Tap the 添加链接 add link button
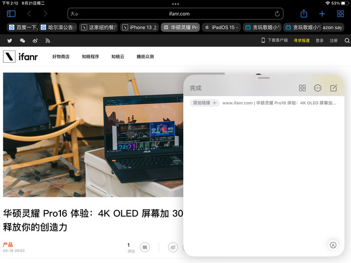This screenshot has height=263, width=351. (204, 103)
